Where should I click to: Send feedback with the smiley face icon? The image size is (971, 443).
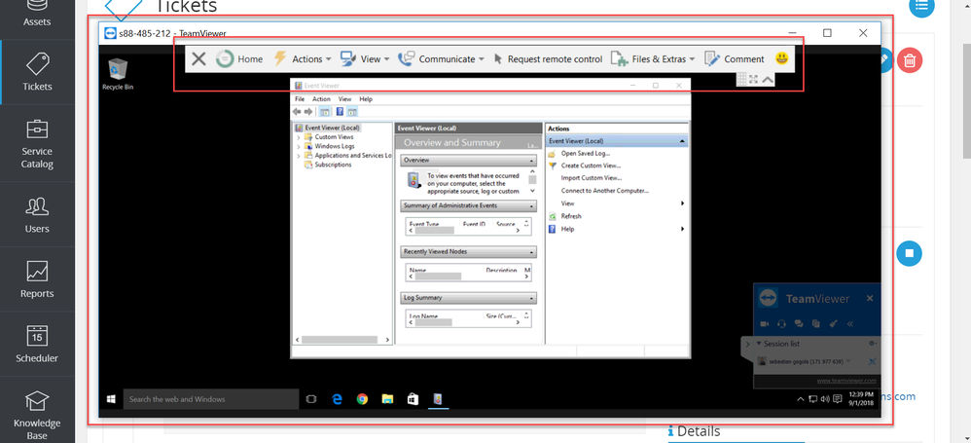pyautogui.click(x=782, y=58)
